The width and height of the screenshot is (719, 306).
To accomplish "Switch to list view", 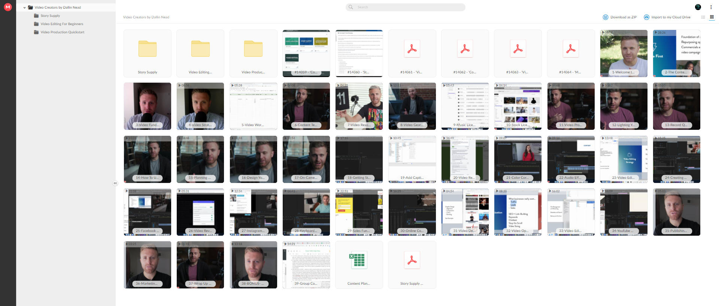I will [703, 17].
